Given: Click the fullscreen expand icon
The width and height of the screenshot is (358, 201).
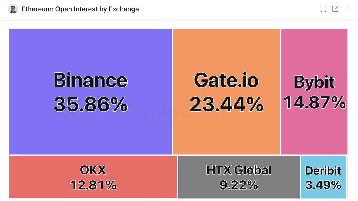Looking at the screenshot, I should click(x=323, y=9).
